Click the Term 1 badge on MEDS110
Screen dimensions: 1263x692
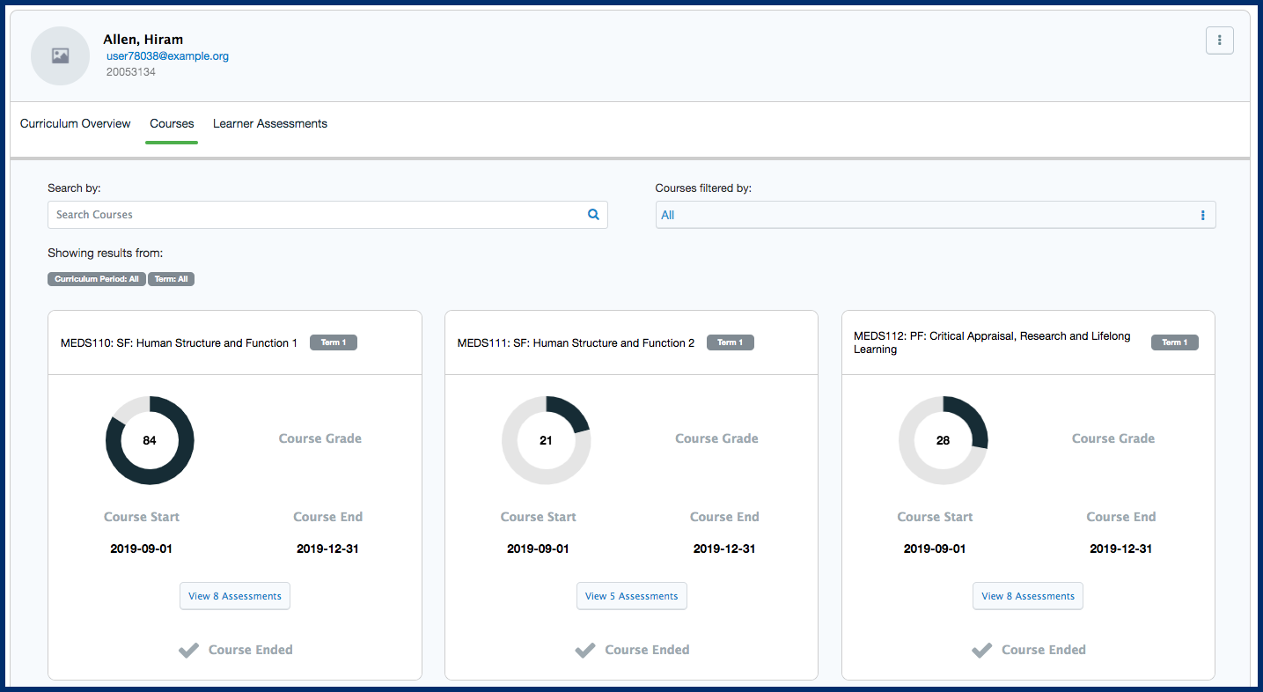pyautogui.click(x=334, y=342)
